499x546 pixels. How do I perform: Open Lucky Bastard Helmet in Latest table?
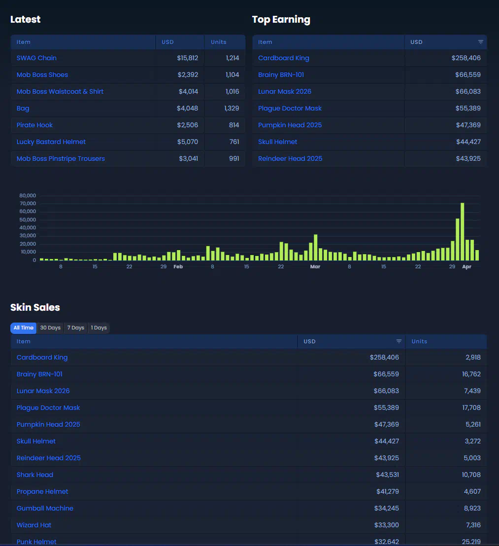(x=51, y=142)
